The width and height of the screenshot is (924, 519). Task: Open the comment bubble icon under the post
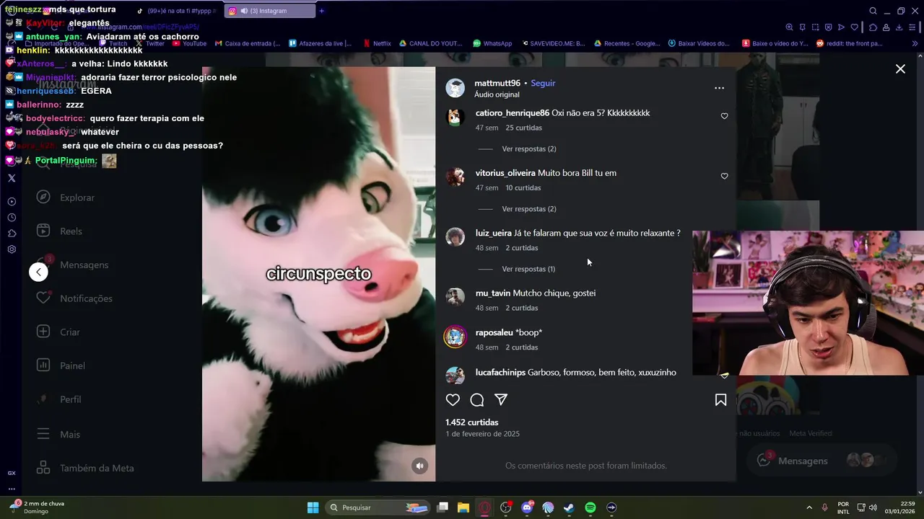point(477,400)
